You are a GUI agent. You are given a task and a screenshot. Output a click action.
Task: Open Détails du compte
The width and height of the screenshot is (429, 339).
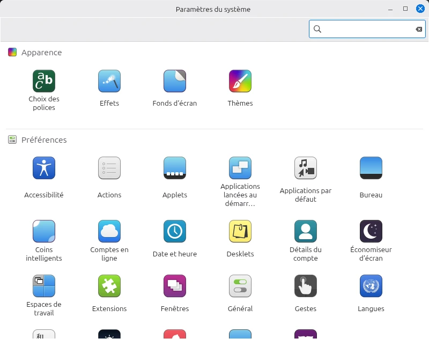(305, 231)
